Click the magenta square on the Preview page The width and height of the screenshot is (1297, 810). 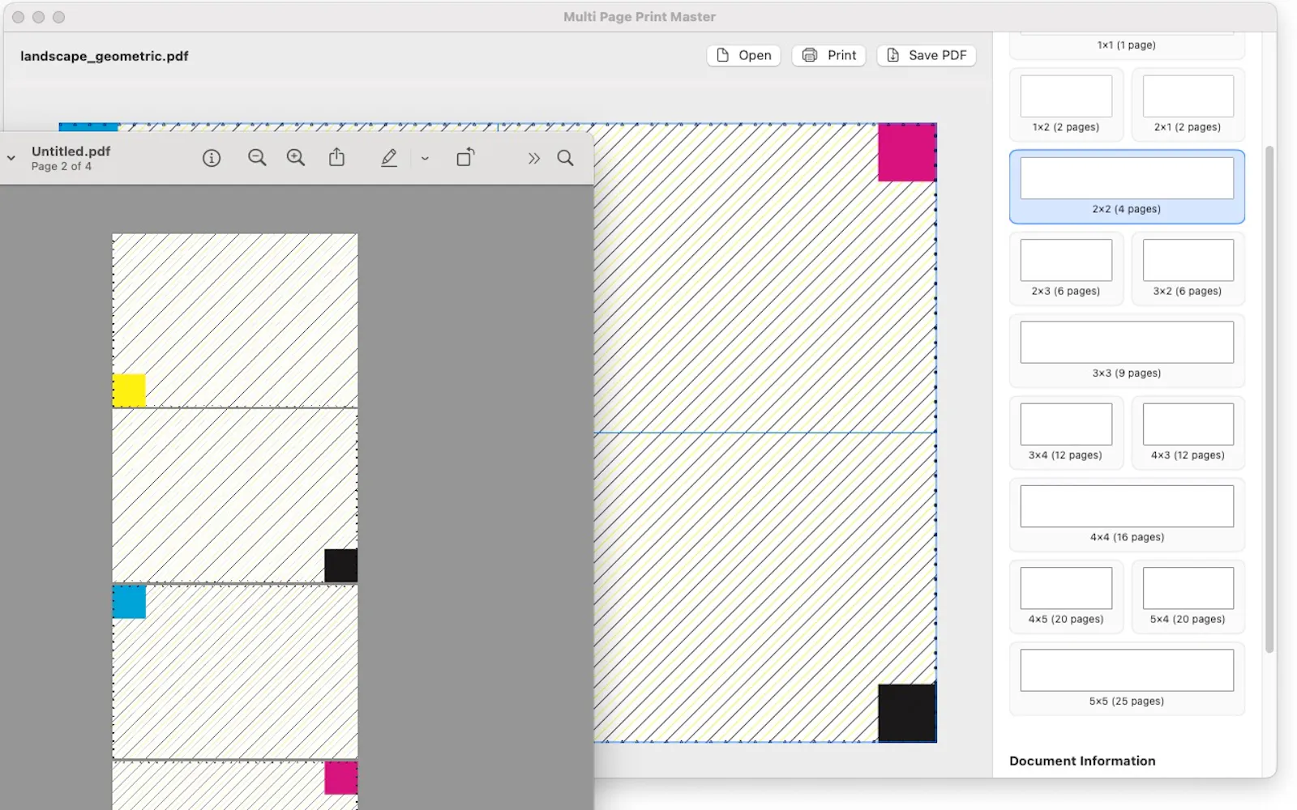(x=340, y=778)
